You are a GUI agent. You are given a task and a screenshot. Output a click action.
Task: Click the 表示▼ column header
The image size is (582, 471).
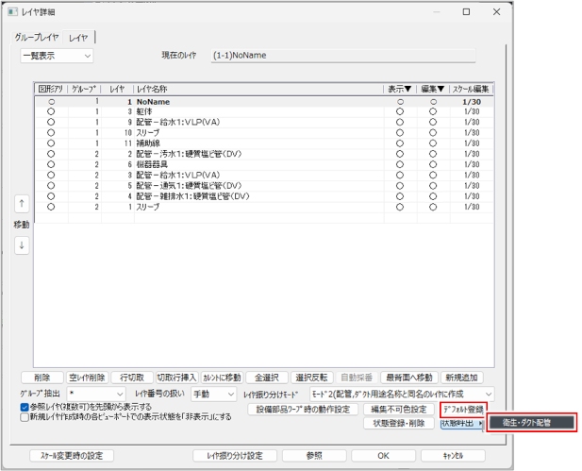[x=400, y=89]
